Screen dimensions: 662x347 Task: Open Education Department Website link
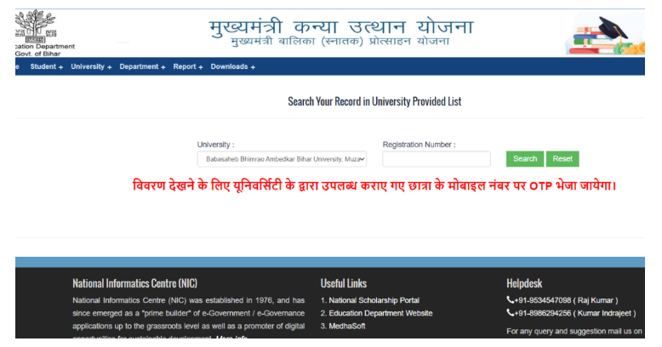pyautogui.click(x=381, y=313)
